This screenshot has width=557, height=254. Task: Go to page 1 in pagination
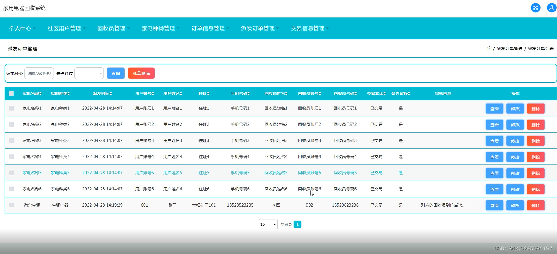[297, 224]
